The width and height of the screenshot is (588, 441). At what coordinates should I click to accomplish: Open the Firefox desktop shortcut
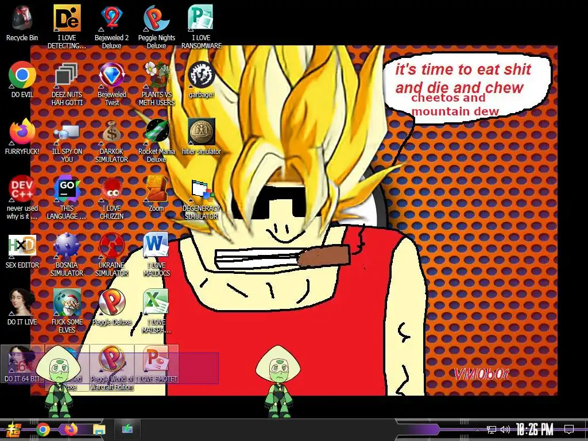click(x=22, y=137)
